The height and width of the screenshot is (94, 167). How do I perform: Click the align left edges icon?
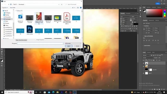coord(144,40)
